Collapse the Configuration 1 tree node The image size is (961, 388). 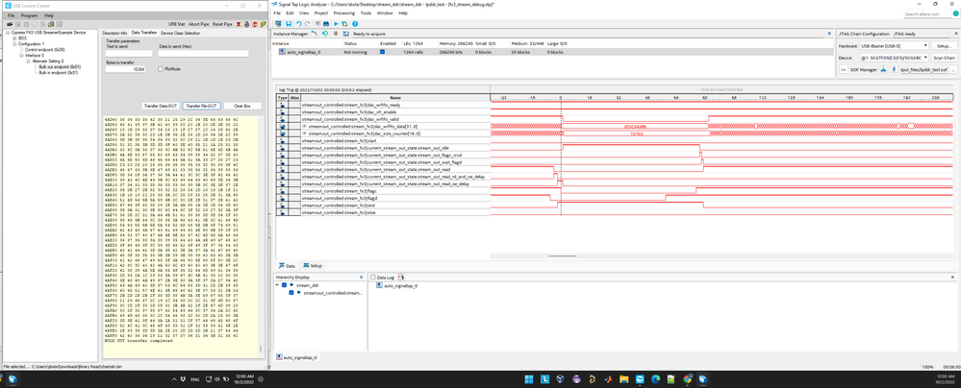pyautogui.click(x=14, y=44)
